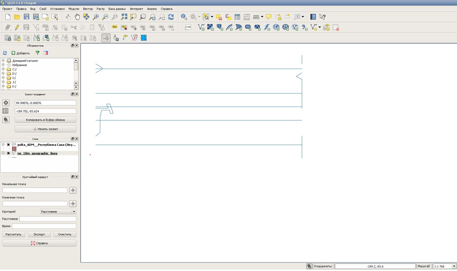
Task: Click the polta_ADM layer color swatch
Action: 14,149
